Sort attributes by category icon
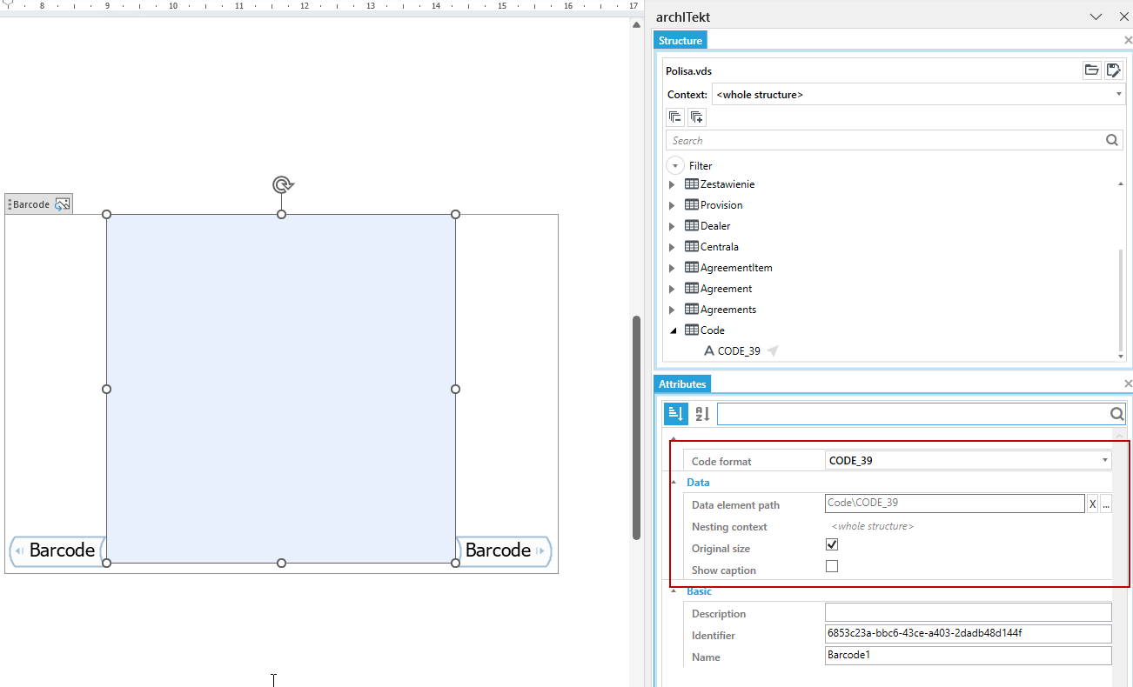Viewport: 1133px width, 687px height. point(676,414)
